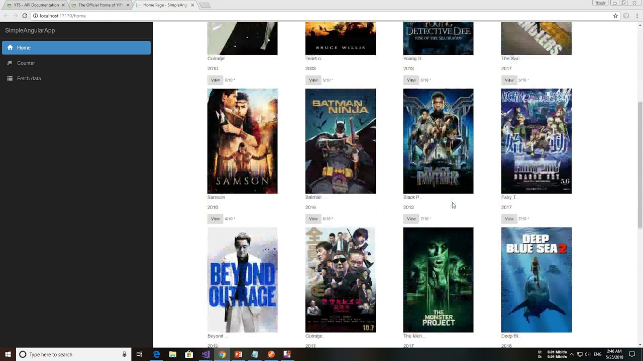Close the Official Home of YIFY tab

(128, 5)
